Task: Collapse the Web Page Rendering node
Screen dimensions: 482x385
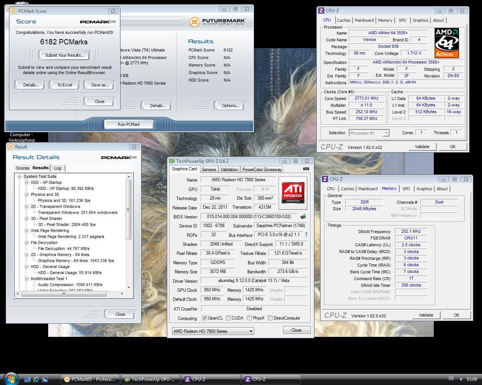Action: point(27,230)
